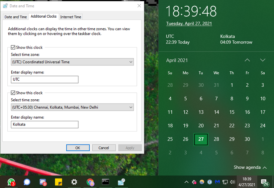This screenshot has height=188, width=274.
Task: Open the Coordinated Universal Time zone dropdown
Action: coord(72,62)
